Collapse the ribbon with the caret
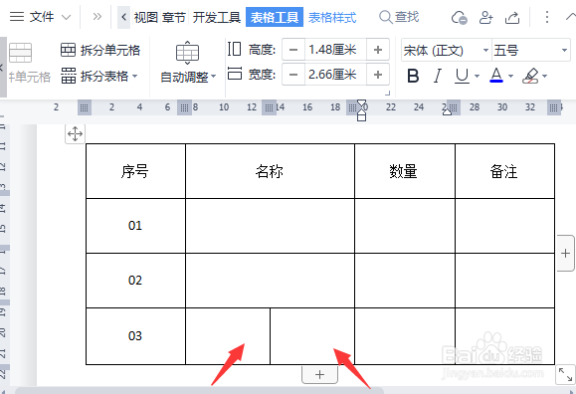 pyautogui.click(x=570, y=17)
